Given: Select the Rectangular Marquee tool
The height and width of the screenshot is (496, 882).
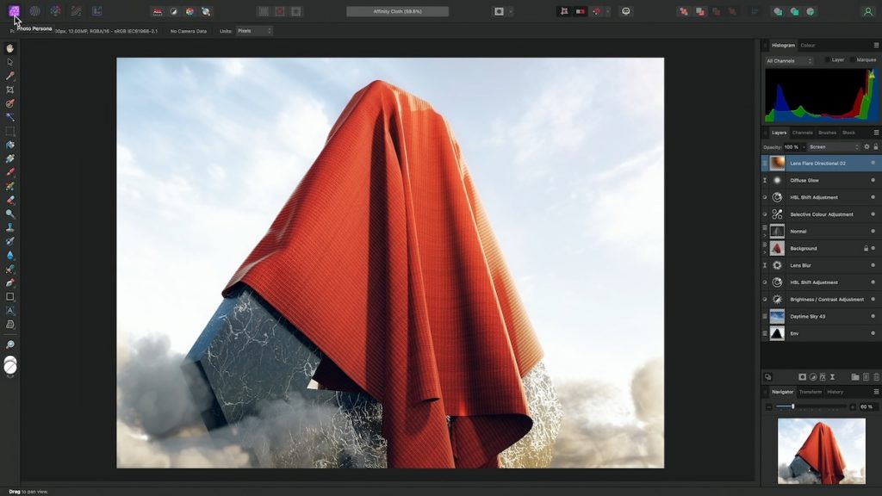Looking at the screenshot, I should pyautogui.click(x=10, y=131).
